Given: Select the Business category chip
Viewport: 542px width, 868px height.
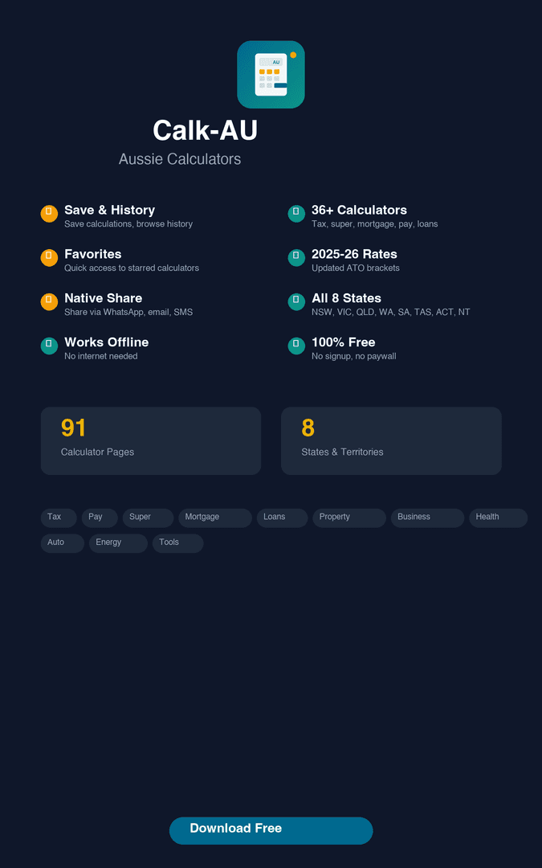Looking at the screenshot, I should 427,518.
